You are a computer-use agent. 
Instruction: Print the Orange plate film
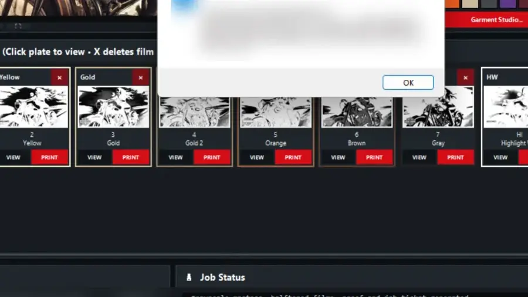(293, 157)
